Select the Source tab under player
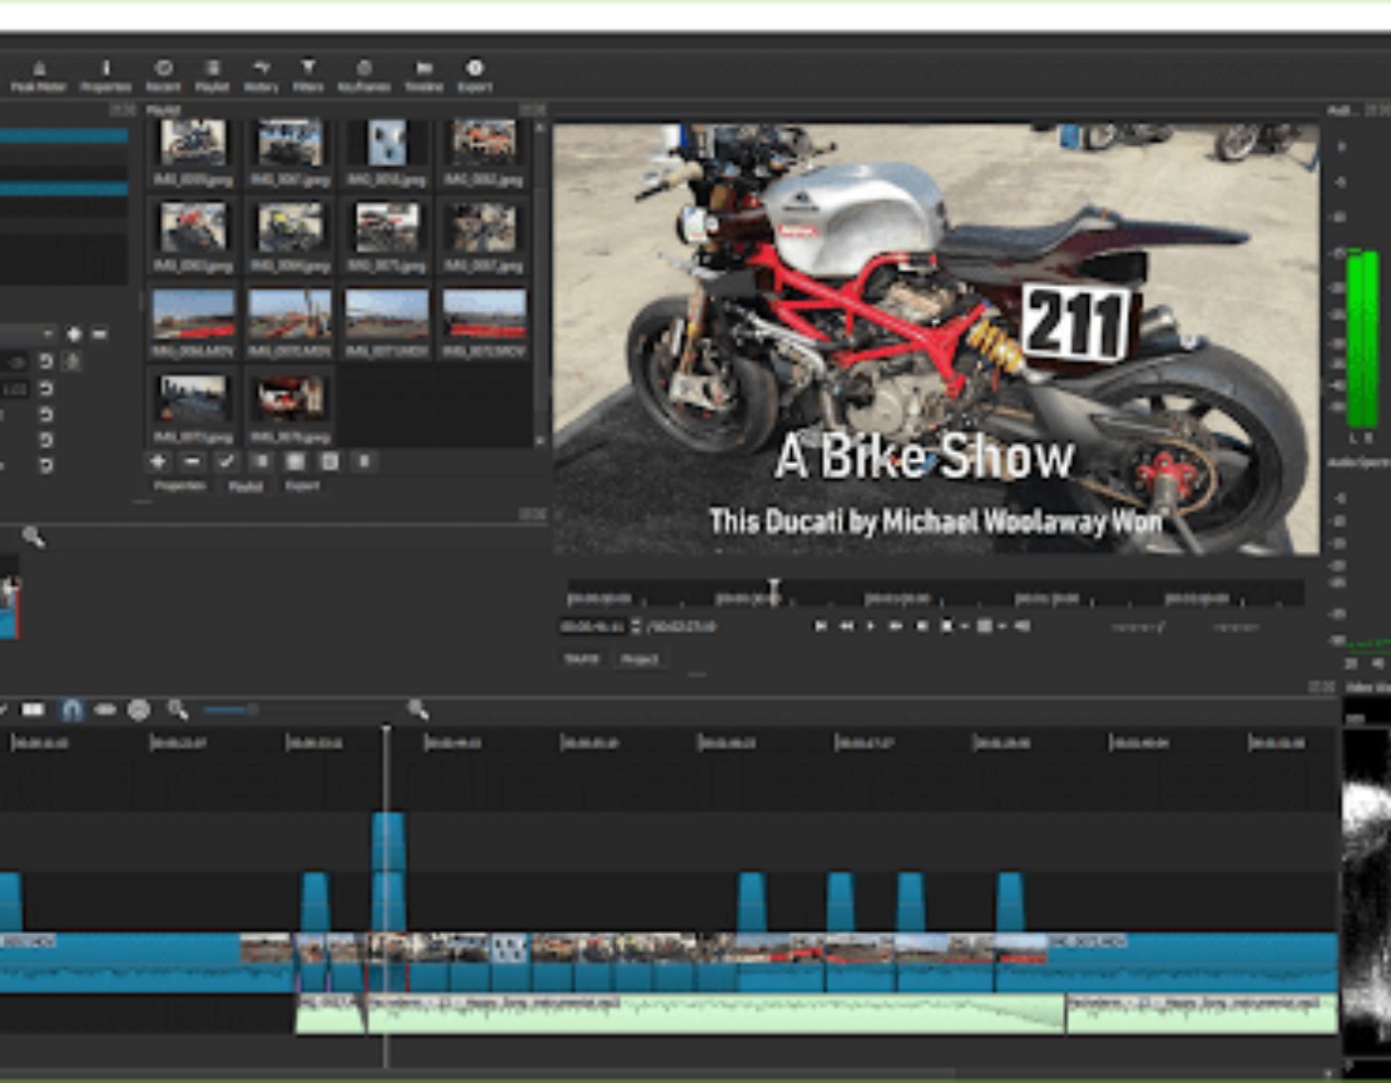The width and height of the screenshot is (1391, 1083). 582,659
